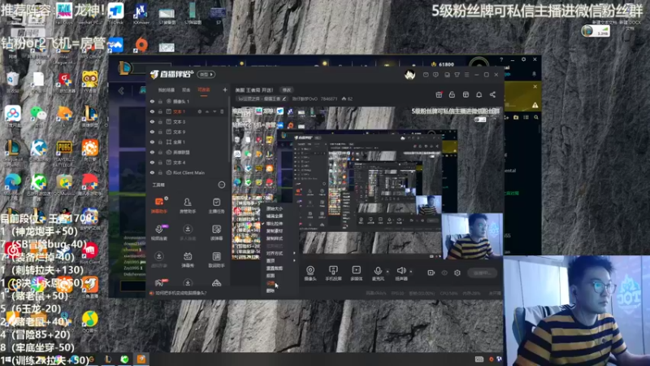Add a 摄像头 camera source
The width and height of the screenshot is (650, 366).
pos(310,273)
